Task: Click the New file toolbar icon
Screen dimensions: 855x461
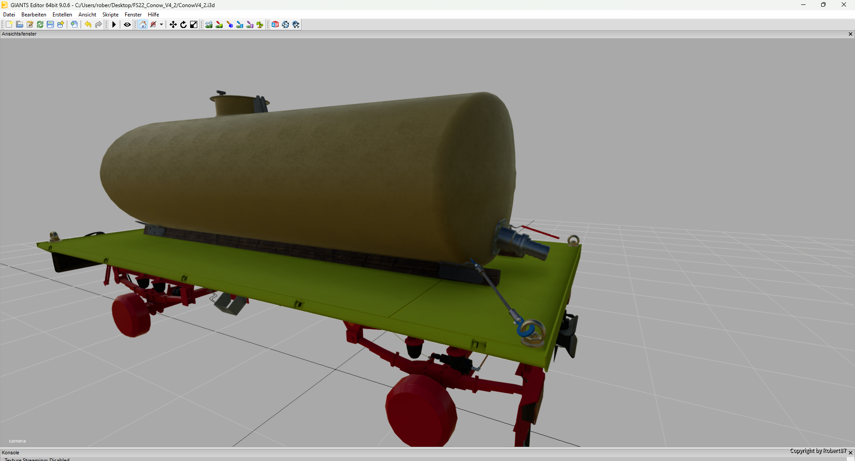Action: tap(9, 24)
